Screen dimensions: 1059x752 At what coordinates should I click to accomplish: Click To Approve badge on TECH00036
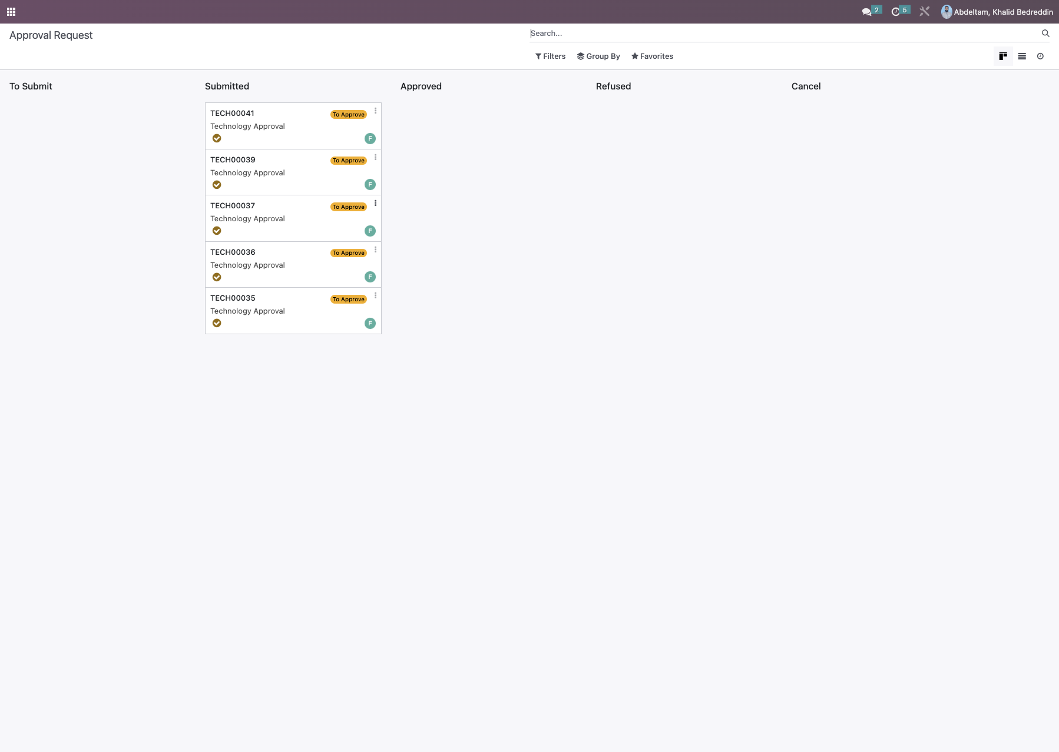click(x=349, y=253)
